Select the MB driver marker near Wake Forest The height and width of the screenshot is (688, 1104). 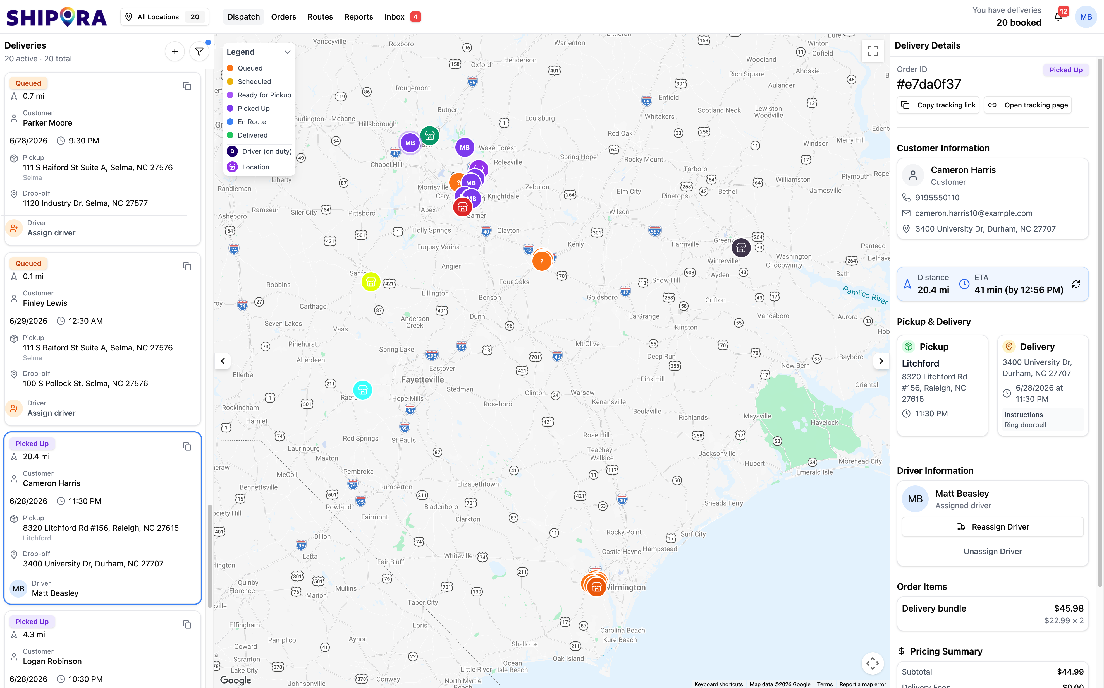(464, 147)
